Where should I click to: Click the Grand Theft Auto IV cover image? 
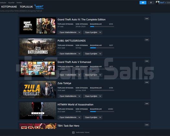pyautogui.click(x=38, y=26)
